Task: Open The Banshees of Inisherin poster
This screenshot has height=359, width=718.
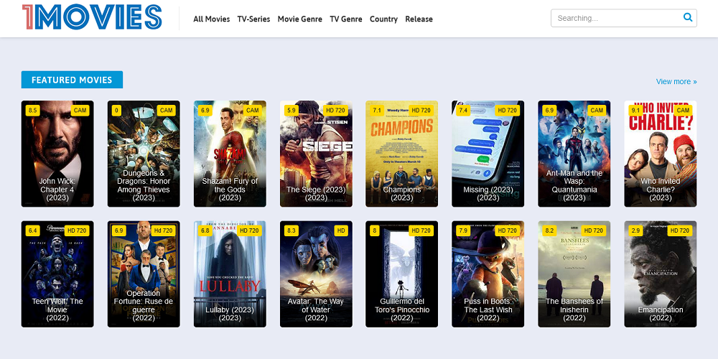Action: (574, 274)
